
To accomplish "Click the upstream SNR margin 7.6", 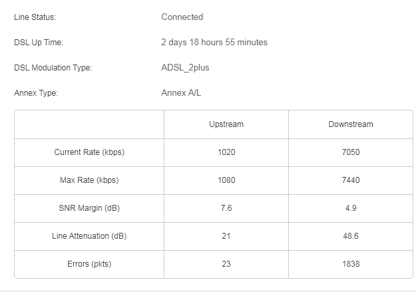I will click(x=226, y=208).
